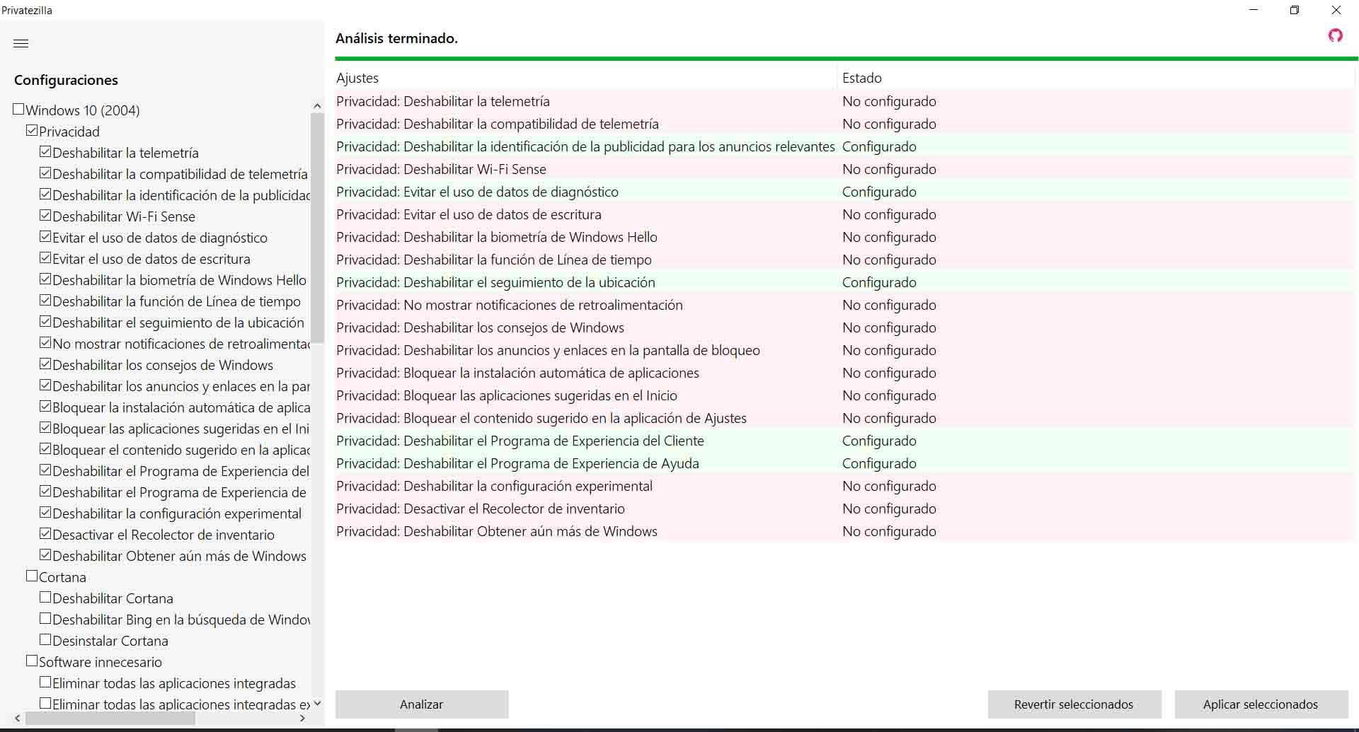
Task: Click Revertir seleccionados button
Action: [1074, 704]
